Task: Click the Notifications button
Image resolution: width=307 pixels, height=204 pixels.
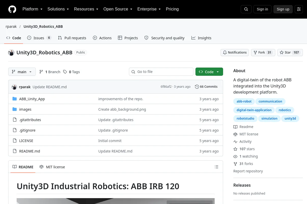Action: tap(235, 53)
